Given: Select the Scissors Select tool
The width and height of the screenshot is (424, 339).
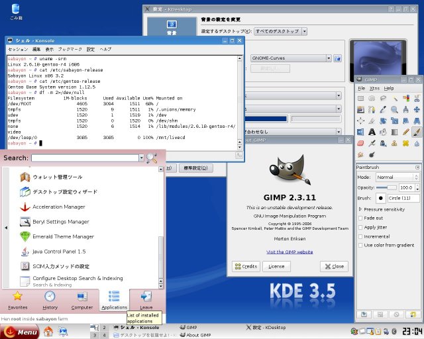Looking at the screenshot, I should pyautogui.click(x=417, y=99).
